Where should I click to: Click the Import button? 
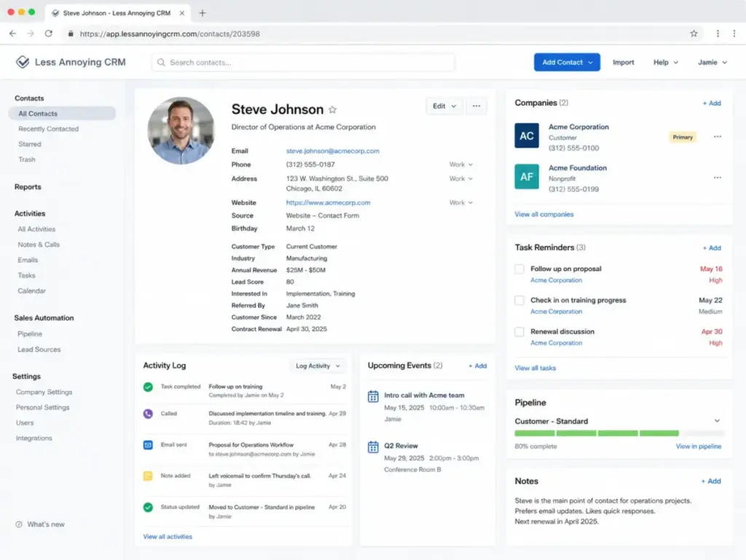624,63
